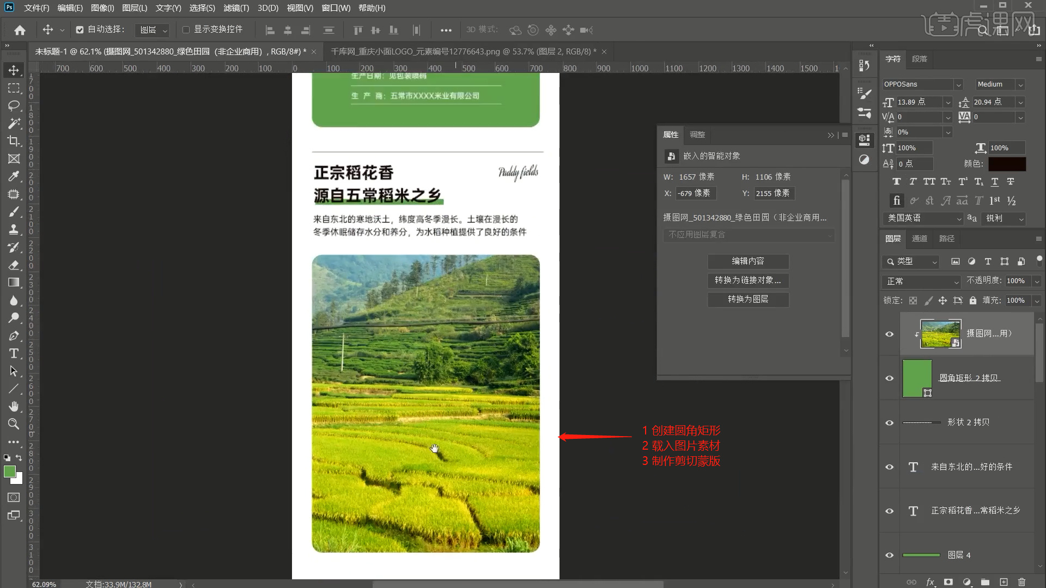The image size is (1046, 588).
Task: Toggle lock all layer attributes
Action: coord(973,301)
